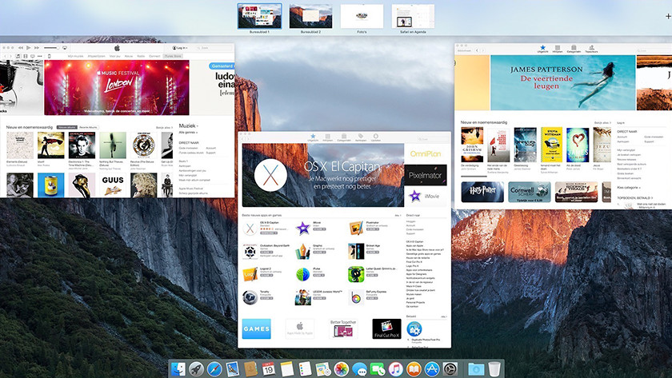Switch to Radio tab in iTunes

click(141, 56)
